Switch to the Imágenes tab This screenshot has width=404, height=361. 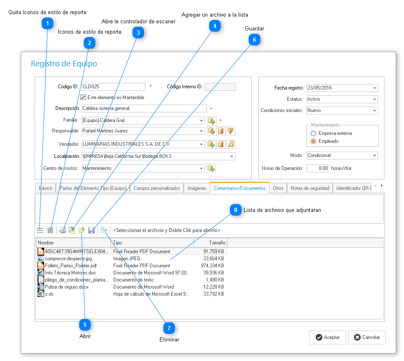(x=197, y=188)
